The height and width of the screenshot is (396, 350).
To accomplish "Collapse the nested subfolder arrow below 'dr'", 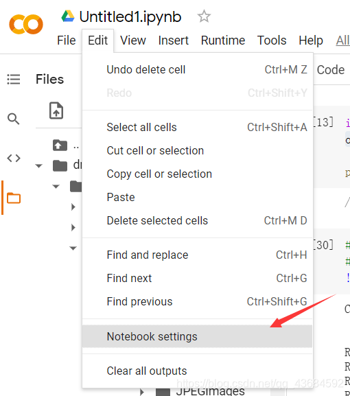I will click(56, 187).
